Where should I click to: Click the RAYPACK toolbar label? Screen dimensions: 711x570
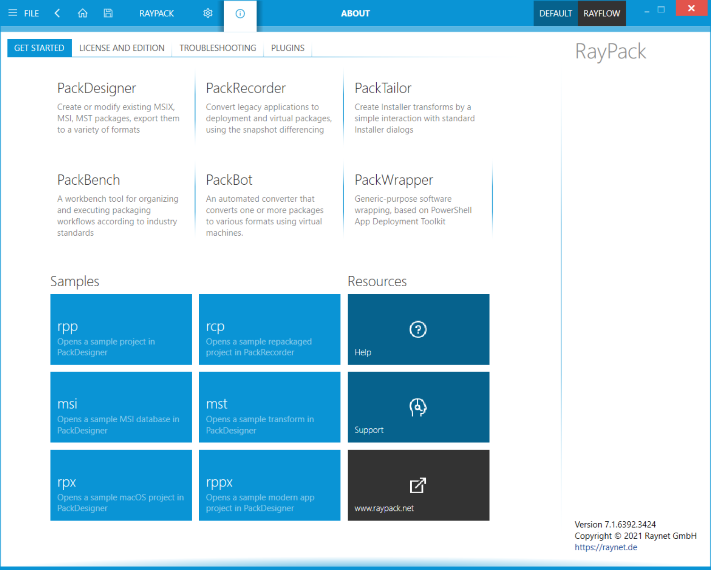point(157,13)
